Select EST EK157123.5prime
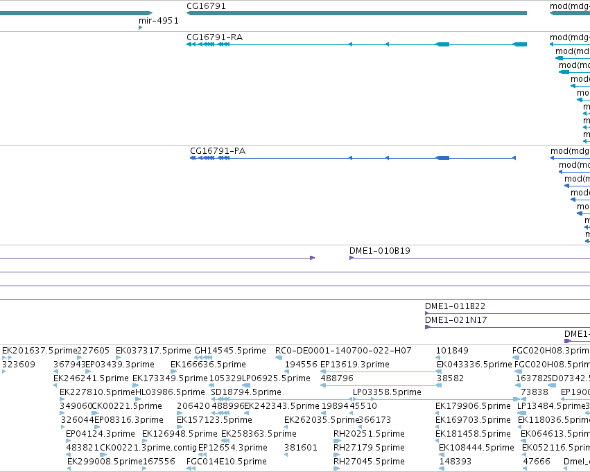 coord(214,420)
